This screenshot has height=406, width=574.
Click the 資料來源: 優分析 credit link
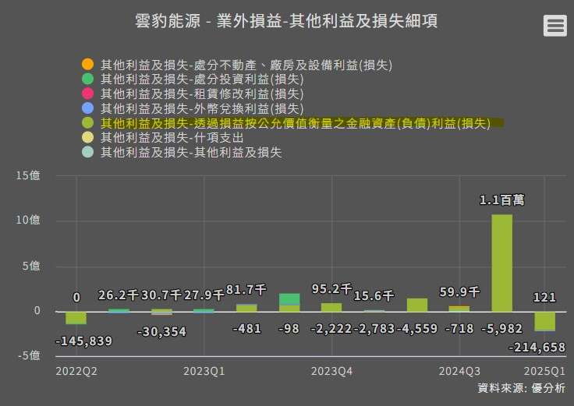521,388
